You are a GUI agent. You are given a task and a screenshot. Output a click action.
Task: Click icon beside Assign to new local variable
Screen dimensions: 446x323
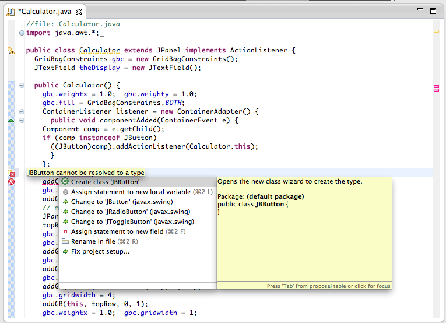(65, 192)
